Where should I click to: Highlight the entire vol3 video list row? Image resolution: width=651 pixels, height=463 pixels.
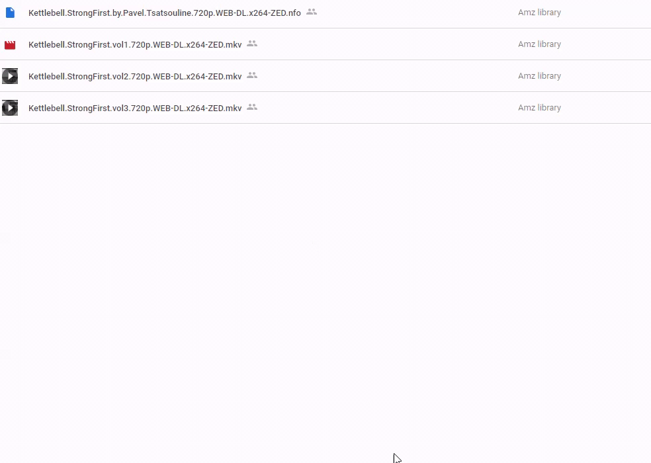325,108
